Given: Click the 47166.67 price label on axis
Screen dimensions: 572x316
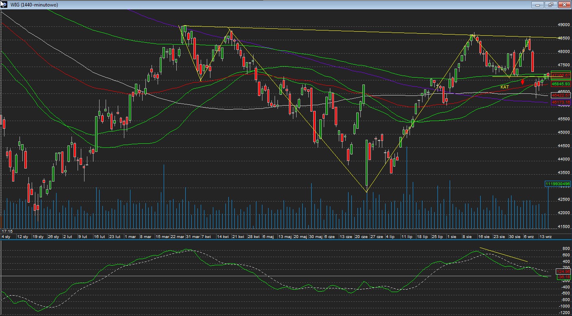Looking at the screenshot, I should (561, 75).
